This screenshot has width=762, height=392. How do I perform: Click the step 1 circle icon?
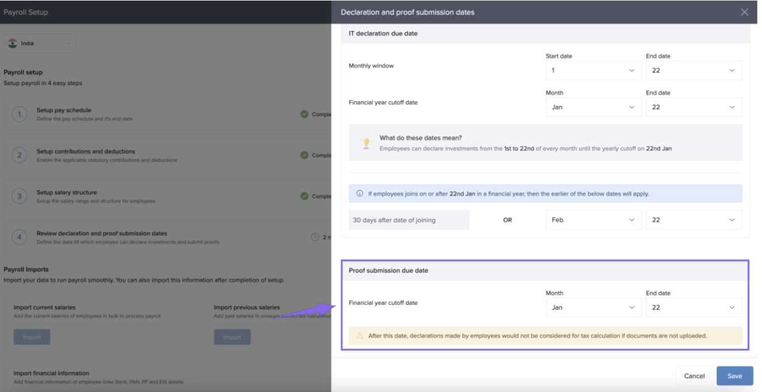pos(20,114)
